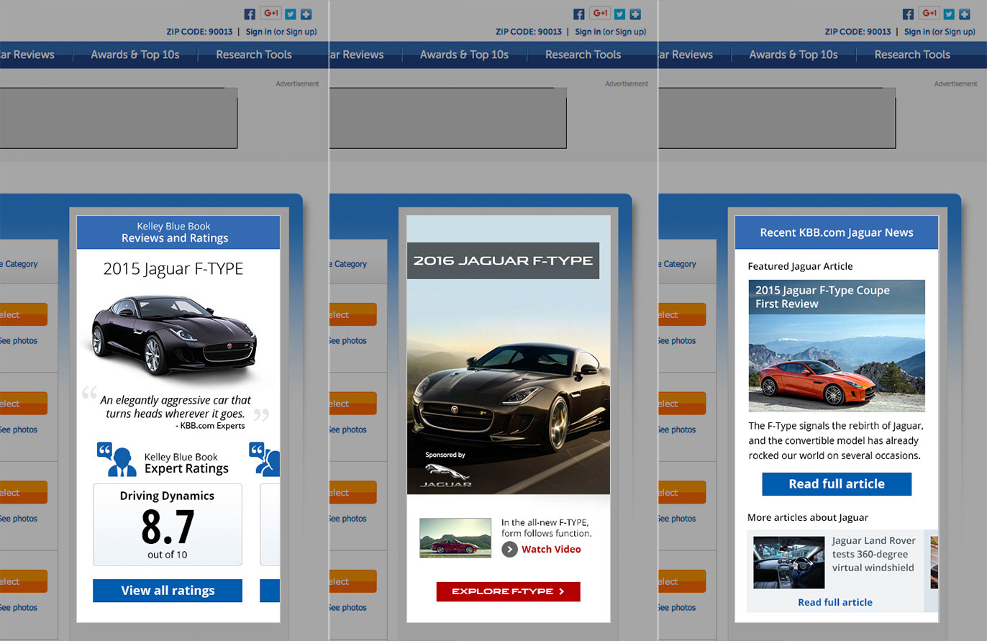Image resolution: width=987 pixels, height=641 pixels.
Task: Click Google +1 icon above the Reviews and Ratings panel
Action: [271, 13]
